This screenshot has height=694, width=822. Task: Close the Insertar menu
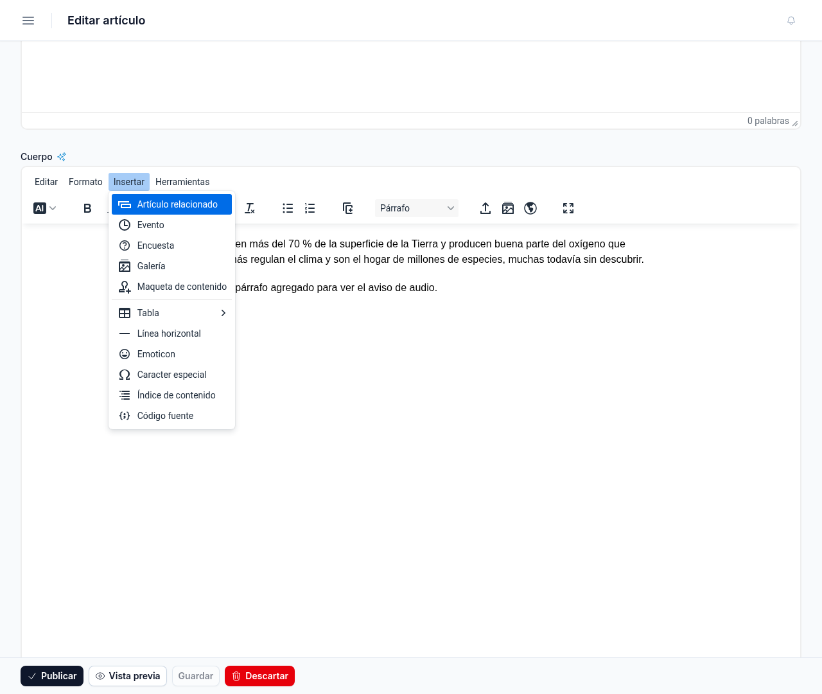[129, 182]
